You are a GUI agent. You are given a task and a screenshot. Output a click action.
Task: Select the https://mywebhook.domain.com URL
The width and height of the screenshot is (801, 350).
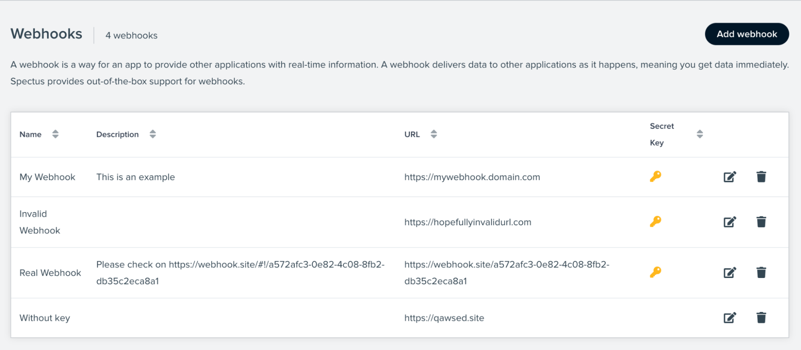tap(472, 177)
